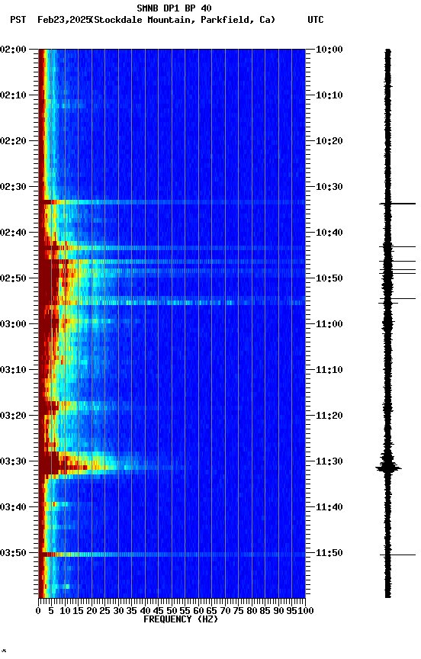Click the UTC time label 11:40
Viewport: 421px width, 659px height.
point(329,508)
